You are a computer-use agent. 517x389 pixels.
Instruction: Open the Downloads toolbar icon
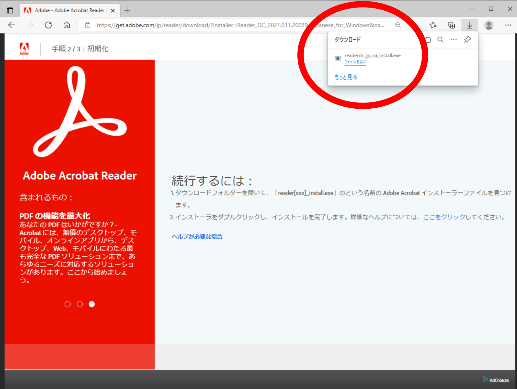469,25
